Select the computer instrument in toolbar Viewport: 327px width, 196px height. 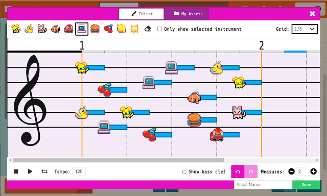coord(82,29)
